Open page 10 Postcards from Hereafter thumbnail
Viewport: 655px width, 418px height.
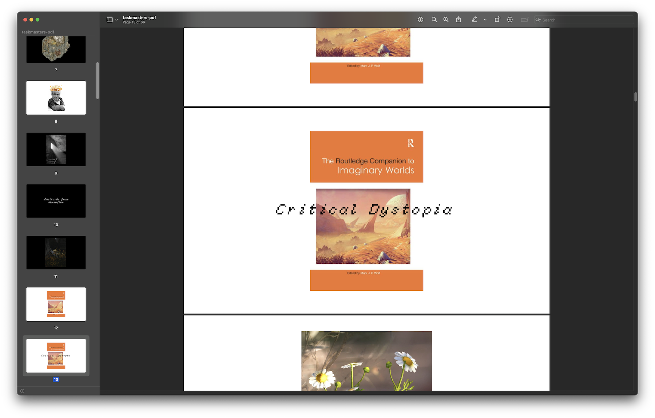point(56,201)
